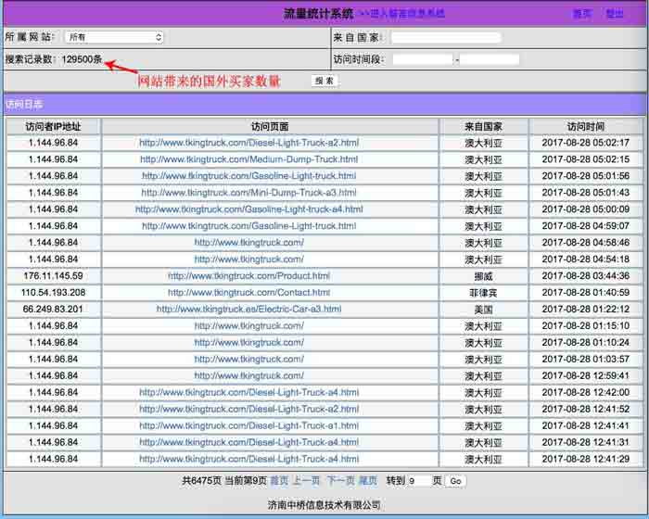
Task: Click the start date field of 访问时间段
Action: tap(422, 59)
